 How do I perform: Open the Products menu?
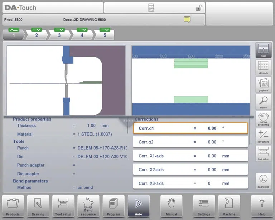[x=13, y=206]
